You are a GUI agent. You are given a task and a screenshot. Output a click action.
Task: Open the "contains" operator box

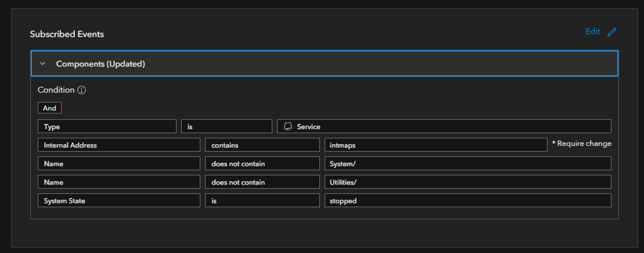pyautogui.click(x=262, y=145)
